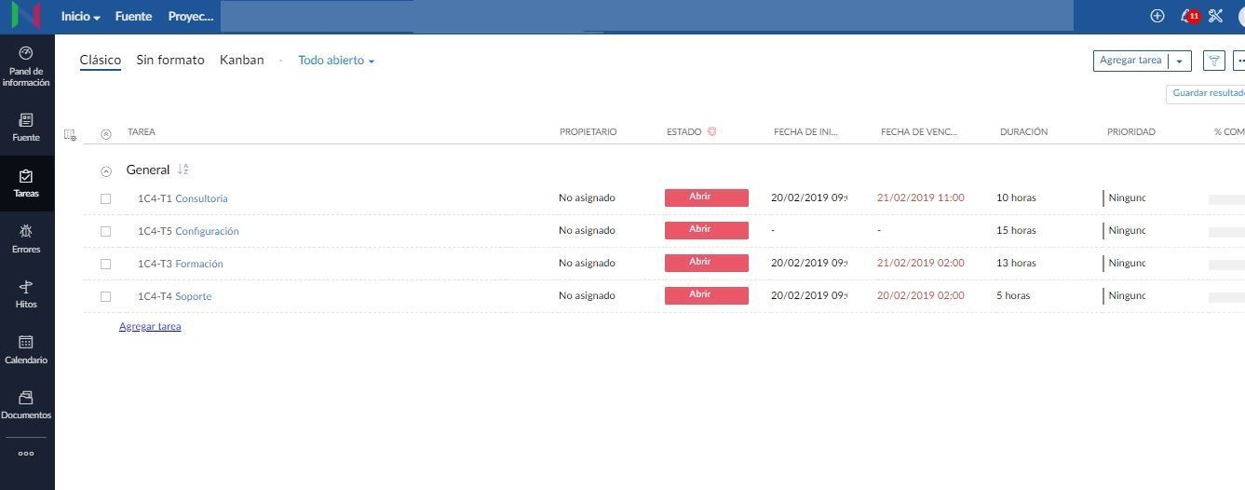Open Proyectos in the top navigation

coord(191,17)
